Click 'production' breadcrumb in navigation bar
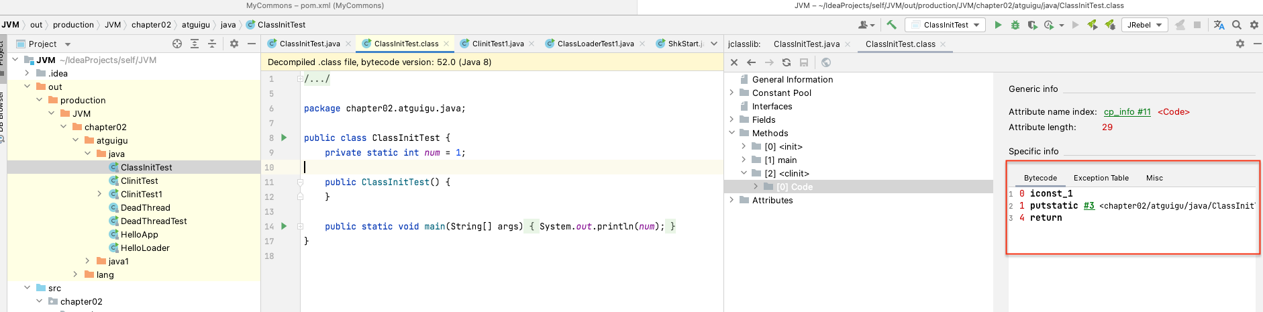The height and width of the screenshot is (312, 1263). [73, 25]
